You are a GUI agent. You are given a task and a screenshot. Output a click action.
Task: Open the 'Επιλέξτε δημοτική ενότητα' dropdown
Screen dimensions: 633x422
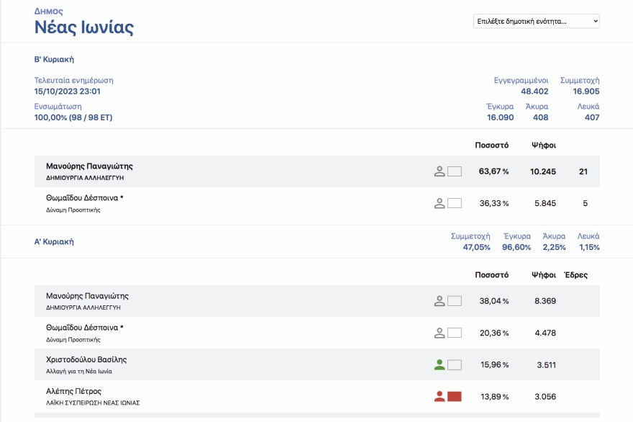tap(536, 22)
